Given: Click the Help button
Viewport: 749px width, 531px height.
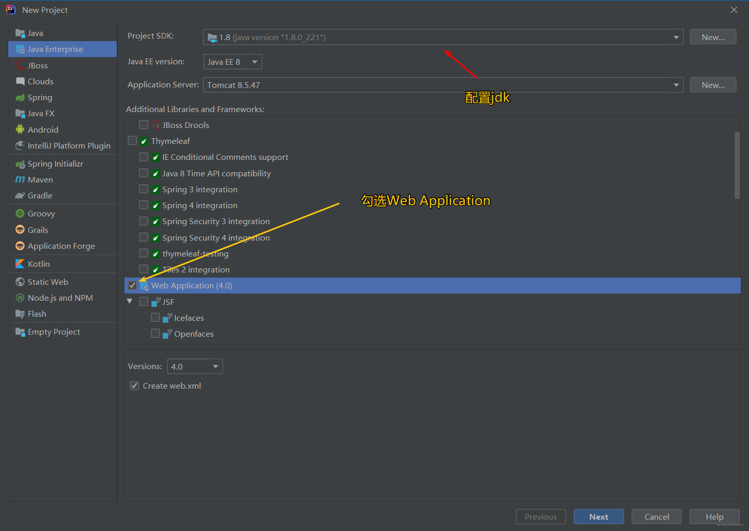Looking at the screenshot, I should (x=715, y=517).
